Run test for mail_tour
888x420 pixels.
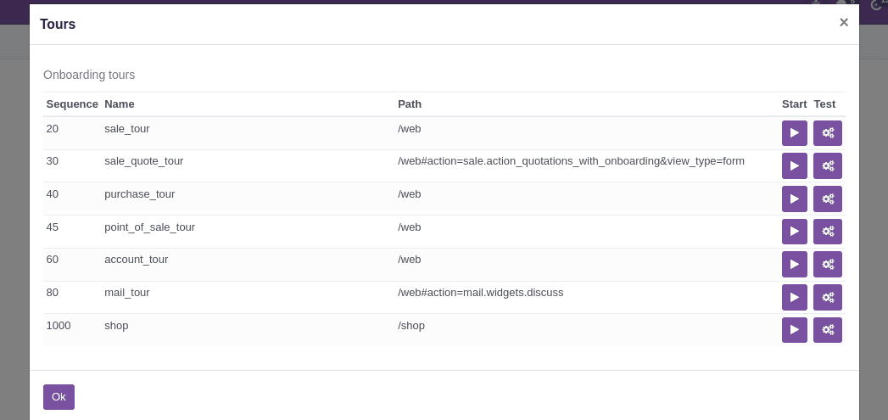pos(828,297)
